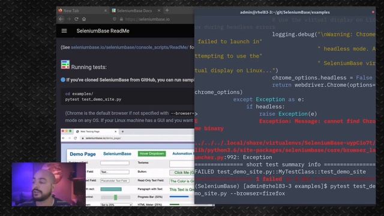The width and height of the screenshot is (384, 216).
Task: Click the webcam video overlay thumbnail
Action: click(x=49, y=184)
